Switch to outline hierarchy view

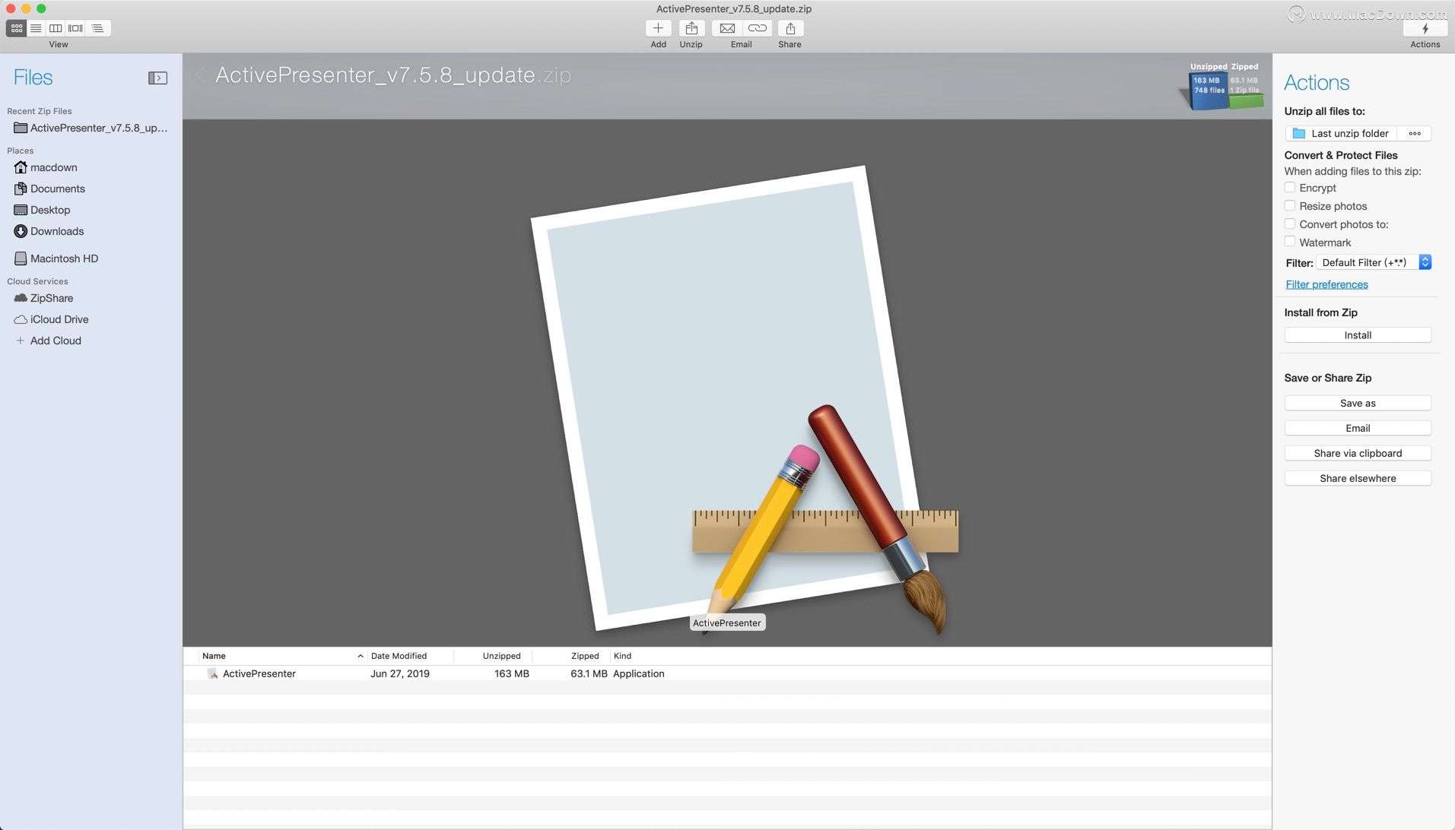(x=98, y=28)
